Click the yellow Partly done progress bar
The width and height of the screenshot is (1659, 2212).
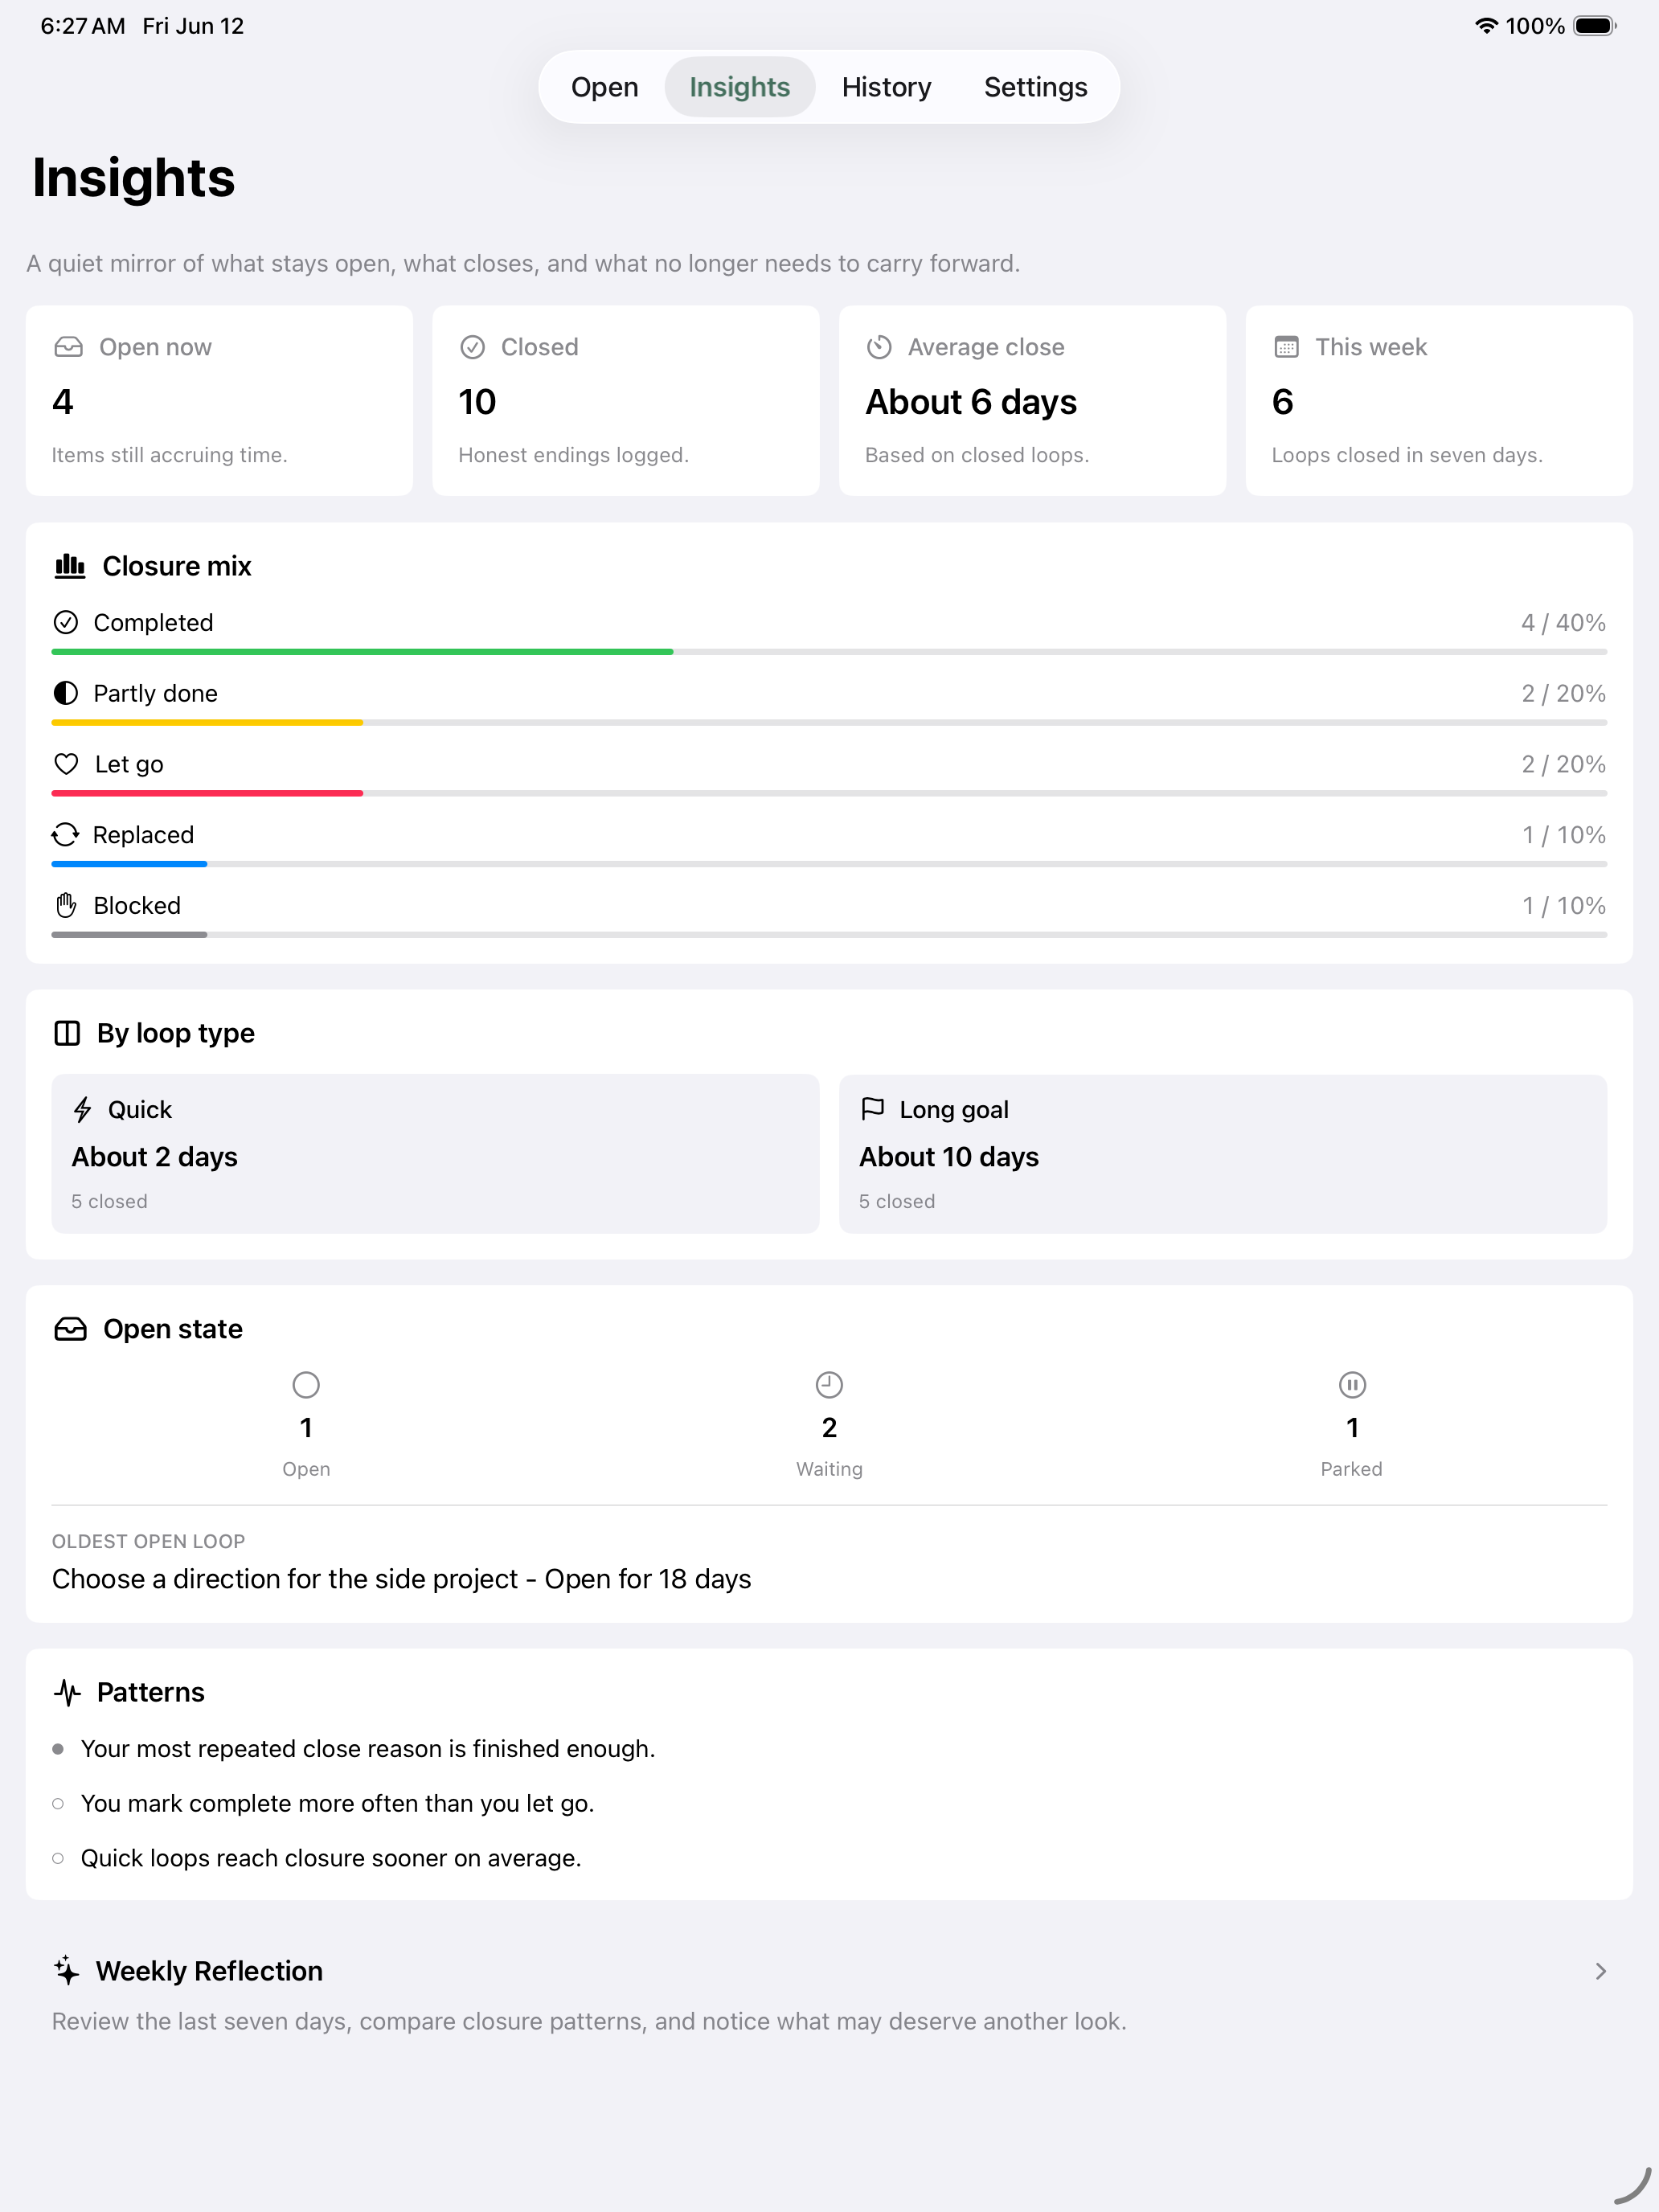click(x=207, y=722)
